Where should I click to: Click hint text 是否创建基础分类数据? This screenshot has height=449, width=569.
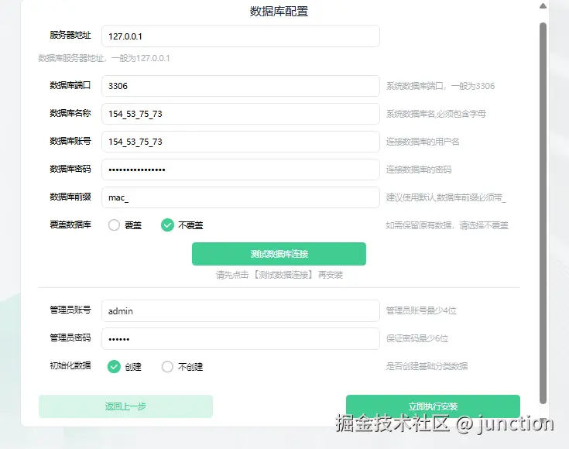427,366
